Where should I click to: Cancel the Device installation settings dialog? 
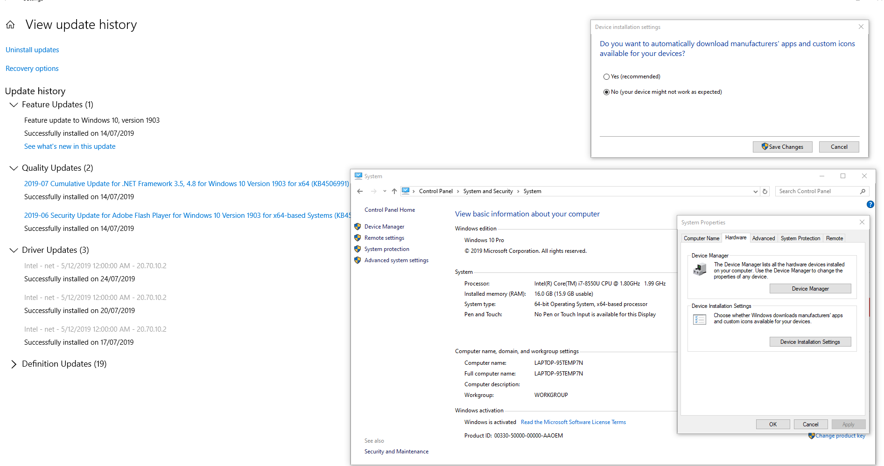[839, 147]
